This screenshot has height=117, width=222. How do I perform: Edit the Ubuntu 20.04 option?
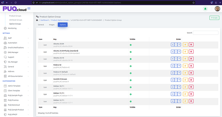[x=185, y=45]
